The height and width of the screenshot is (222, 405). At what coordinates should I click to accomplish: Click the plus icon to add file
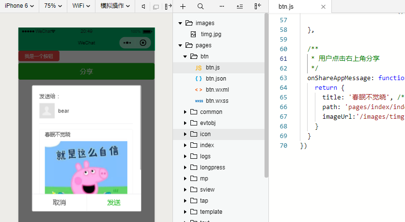tap(183, 6)
